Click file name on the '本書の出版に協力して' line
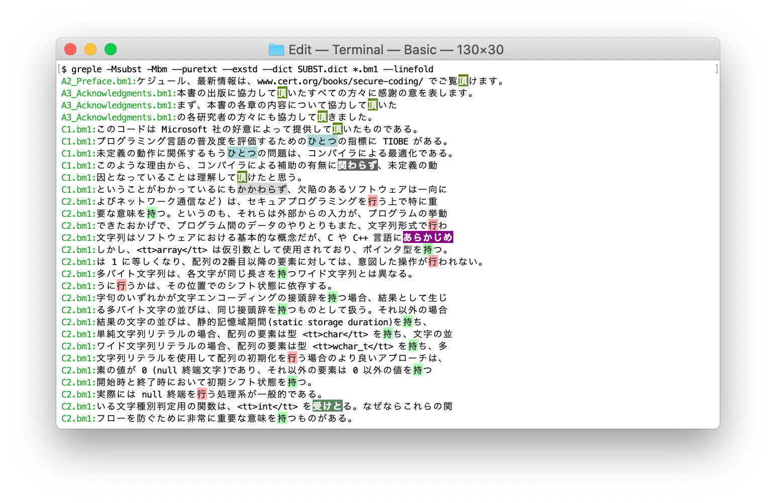This screenshot has height=503, width=776. (119, 93)
